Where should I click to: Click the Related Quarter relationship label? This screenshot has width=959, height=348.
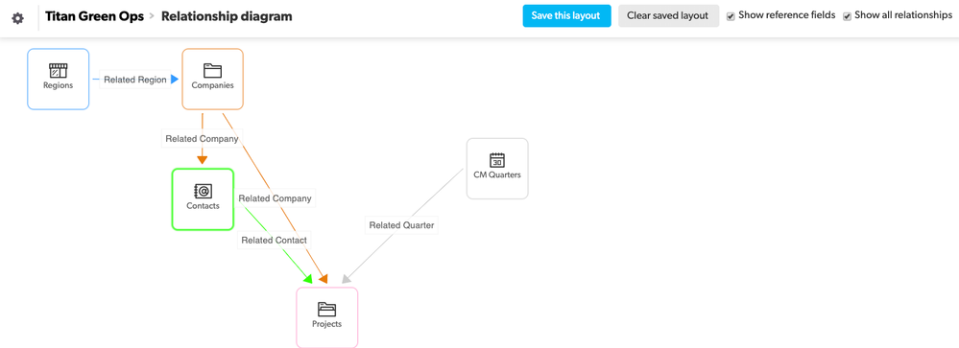pos(401,225)
